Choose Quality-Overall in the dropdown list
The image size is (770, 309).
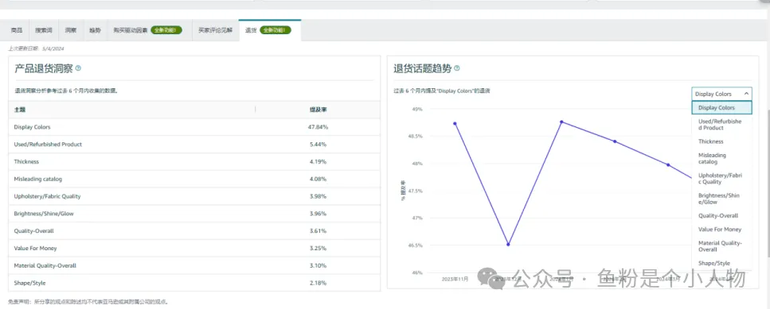point(721,215)
